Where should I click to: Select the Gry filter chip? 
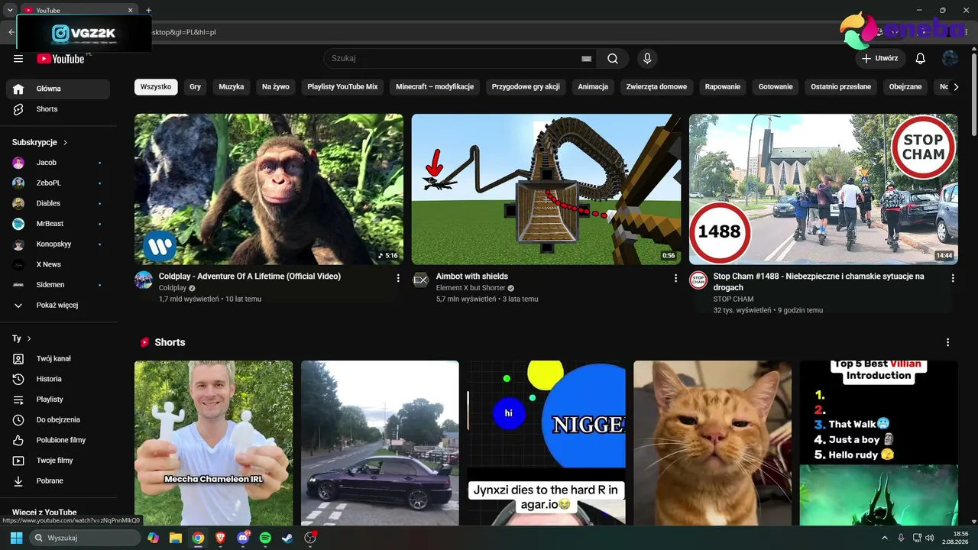pyautogui.click(x=195, y=87)
